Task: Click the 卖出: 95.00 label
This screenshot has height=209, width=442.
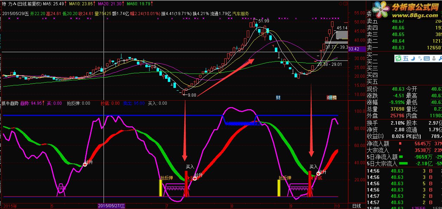Action: tap(133, 103)
